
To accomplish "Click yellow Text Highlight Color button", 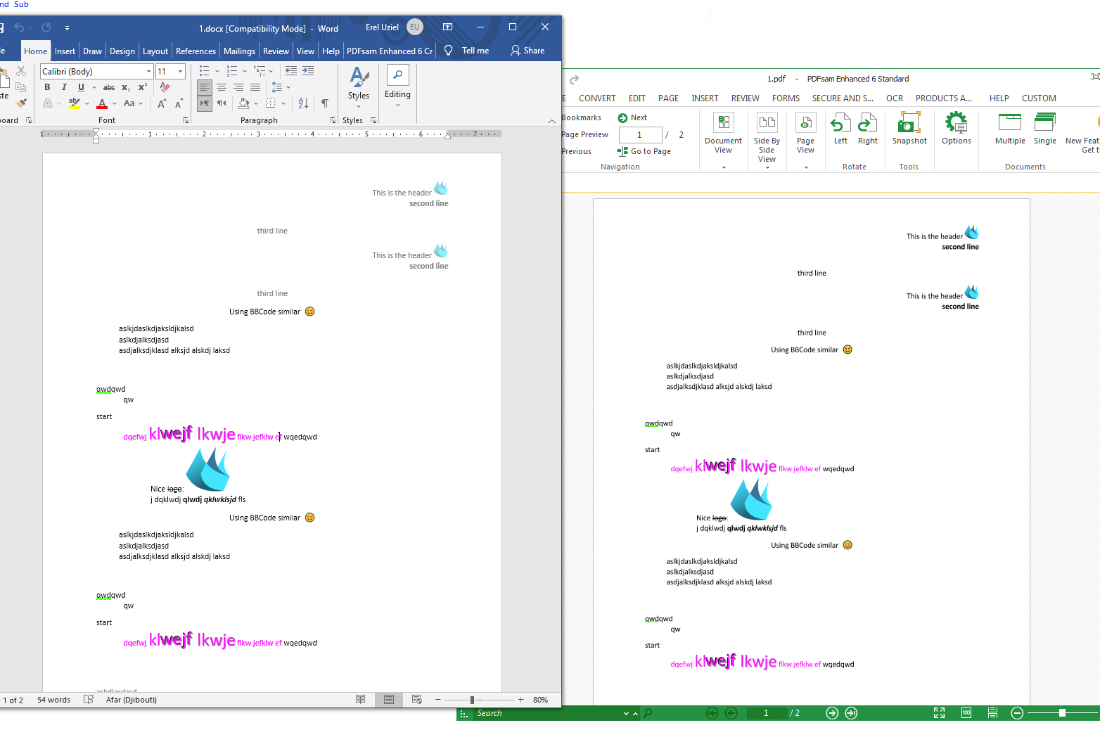I will [x=74, y=104].
